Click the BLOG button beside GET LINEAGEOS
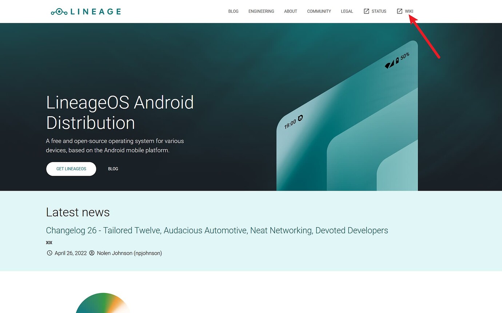502x313 pixels. point(113,169)
